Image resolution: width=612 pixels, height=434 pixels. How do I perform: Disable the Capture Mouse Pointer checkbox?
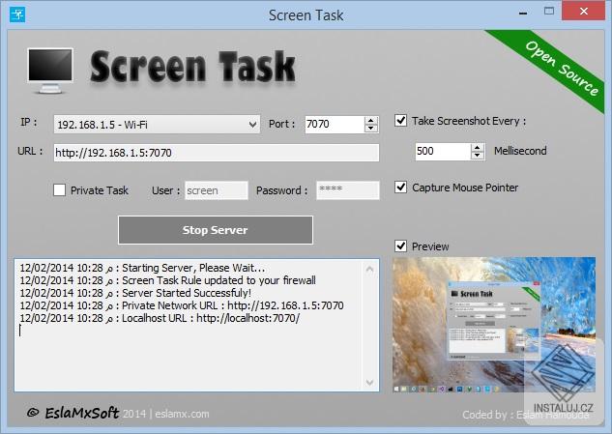401,187
